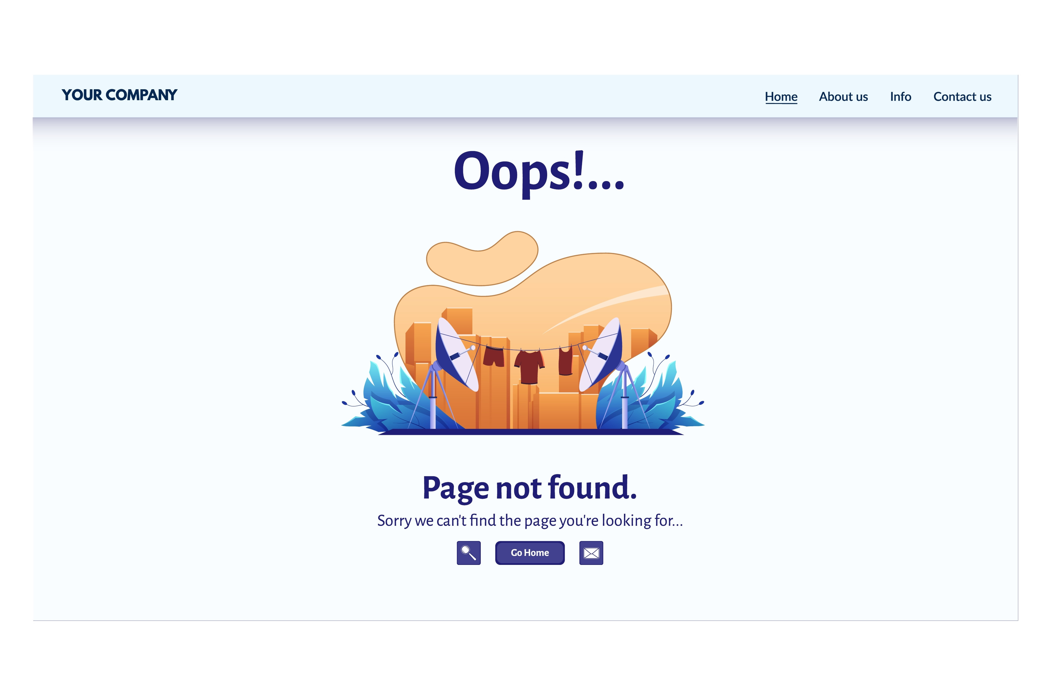Click the red t-shirt on the clothesline

pyautogui.click(x=529, y=367)
